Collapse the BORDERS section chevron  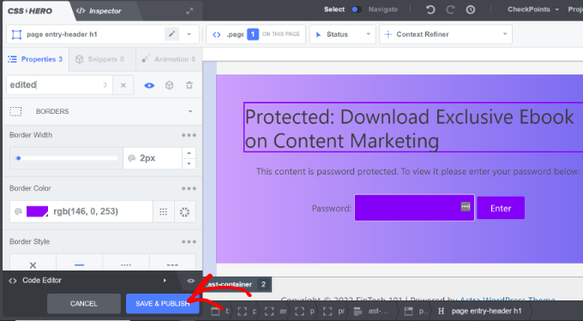(190, 111)
